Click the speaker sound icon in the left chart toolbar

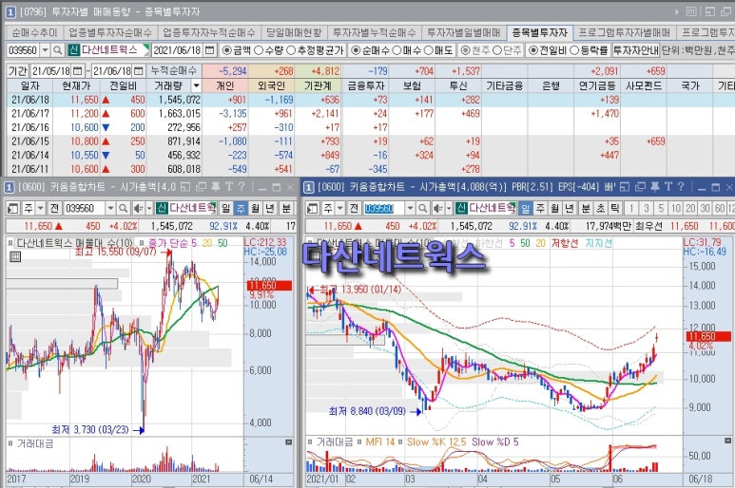tap(138, 208)
